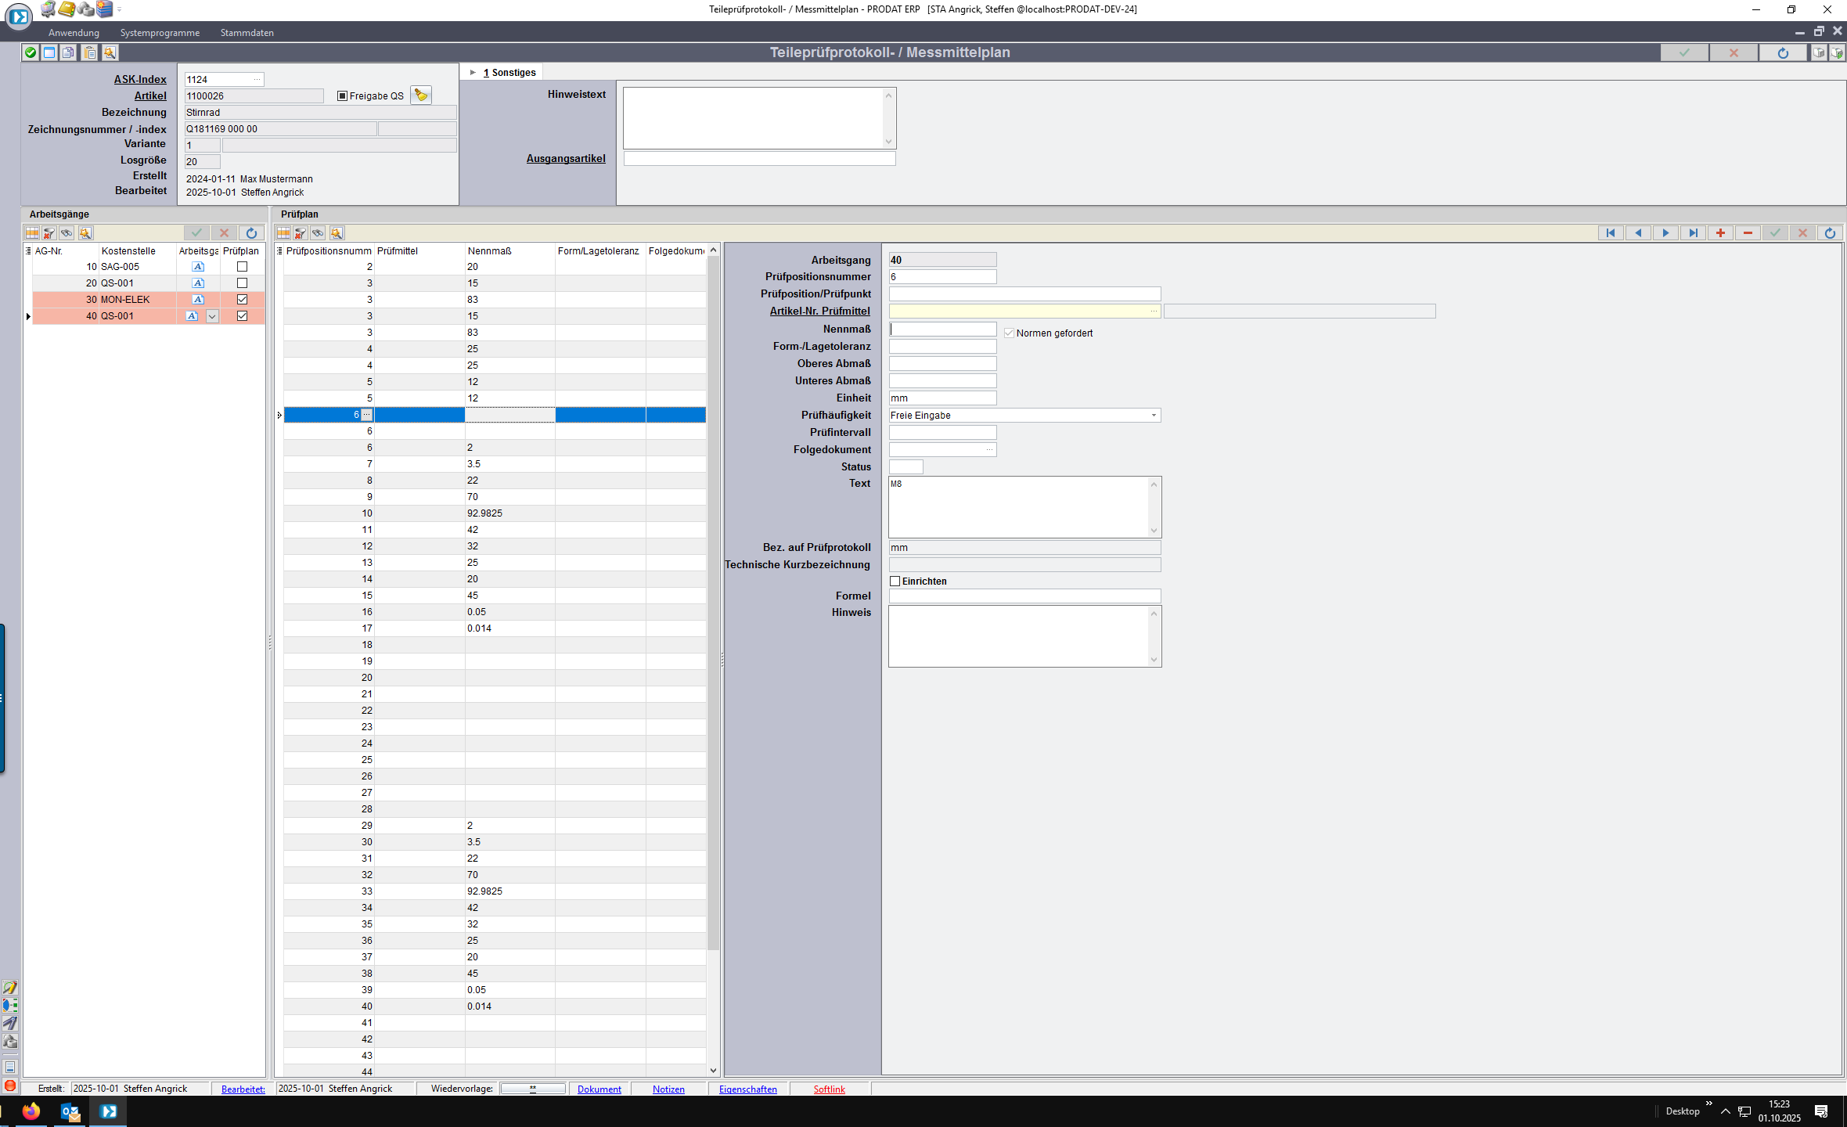Toggle the Freigabe QS checkbox
This screenshot has height=1127, width=1847.
(x=342, y=96)
